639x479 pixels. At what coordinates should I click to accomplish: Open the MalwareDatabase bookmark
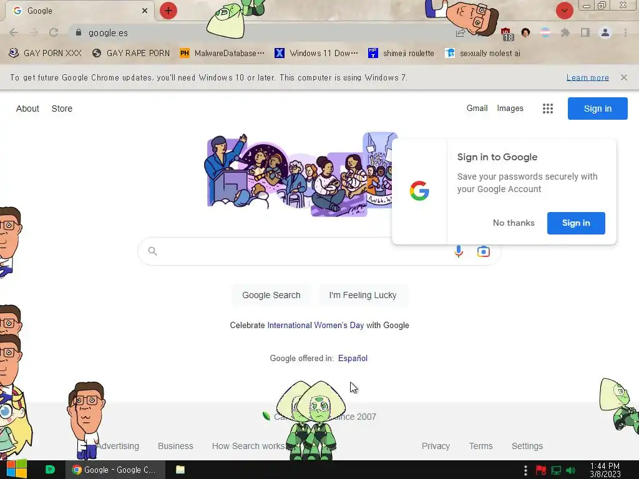pos(222,53)
